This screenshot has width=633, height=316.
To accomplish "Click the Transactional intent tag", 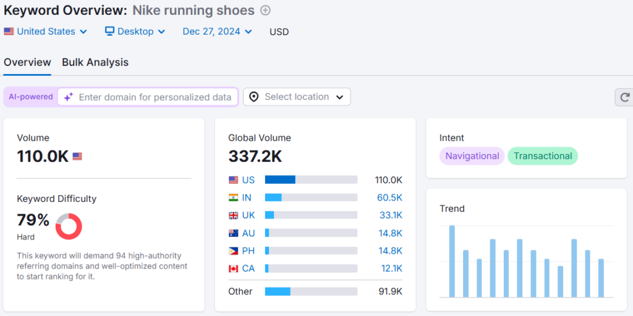I will tap(542, 156).
